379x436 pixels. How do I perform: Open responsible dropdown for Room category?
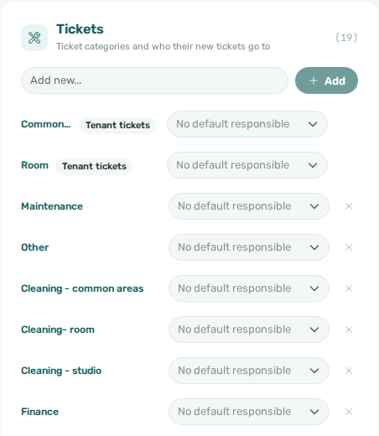pos(247,165)
